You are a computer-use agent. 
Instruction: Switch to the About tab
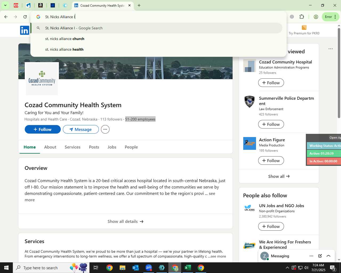[50, 147]
